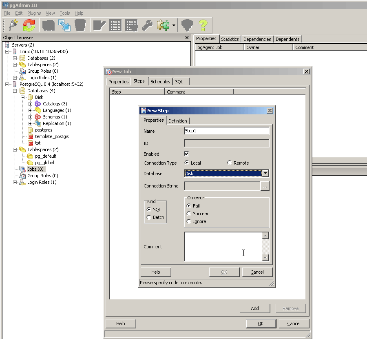Switch to Schedules tab in New Job
The height and width of the screenshot is (339, 367).
click(x=160, y=82)
